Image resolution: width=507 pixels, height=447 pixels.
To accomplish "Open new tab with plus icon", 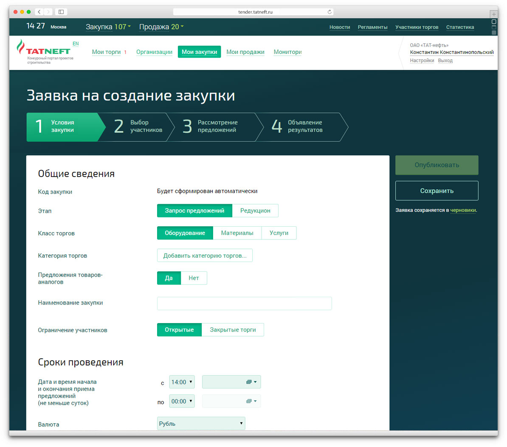I will [493, 14].
